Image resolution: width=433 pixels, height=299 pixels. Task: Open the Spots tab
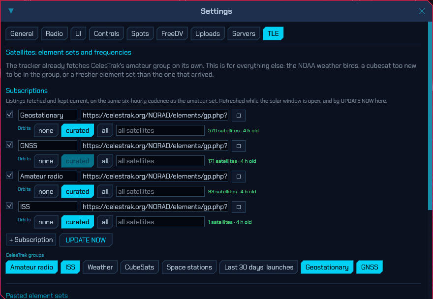pos(140,33)
